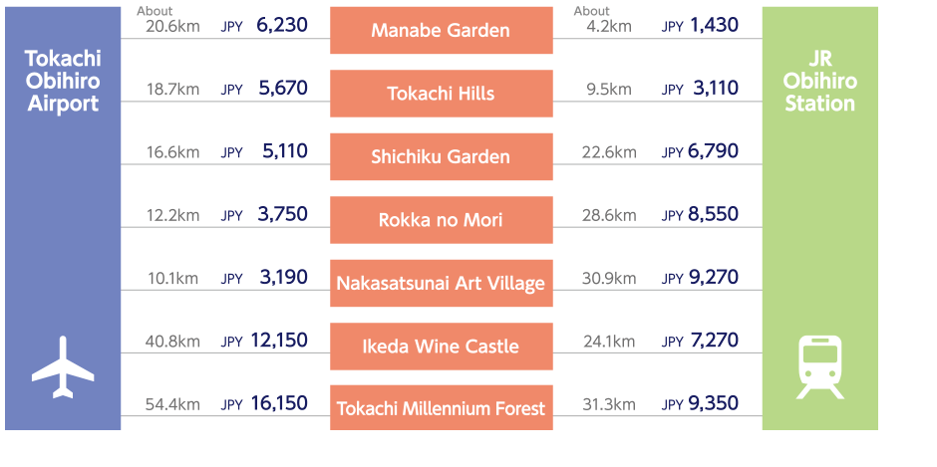Viewport: 937px width, 467px height.
Task: Click the JPY 8,550 fare
Action: click(x=700, y=214)
